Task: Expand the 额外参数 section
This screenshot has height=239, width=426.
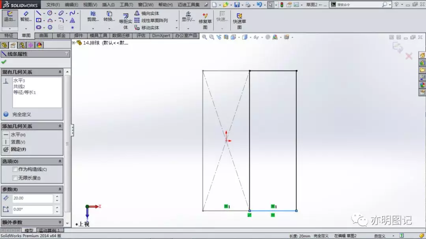Action: pos(60,222)
